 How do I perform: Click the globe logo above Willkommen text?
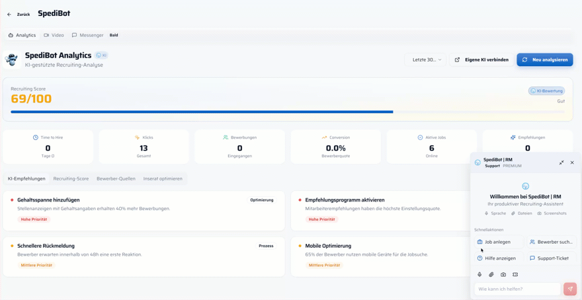click(x=525, y=186)
